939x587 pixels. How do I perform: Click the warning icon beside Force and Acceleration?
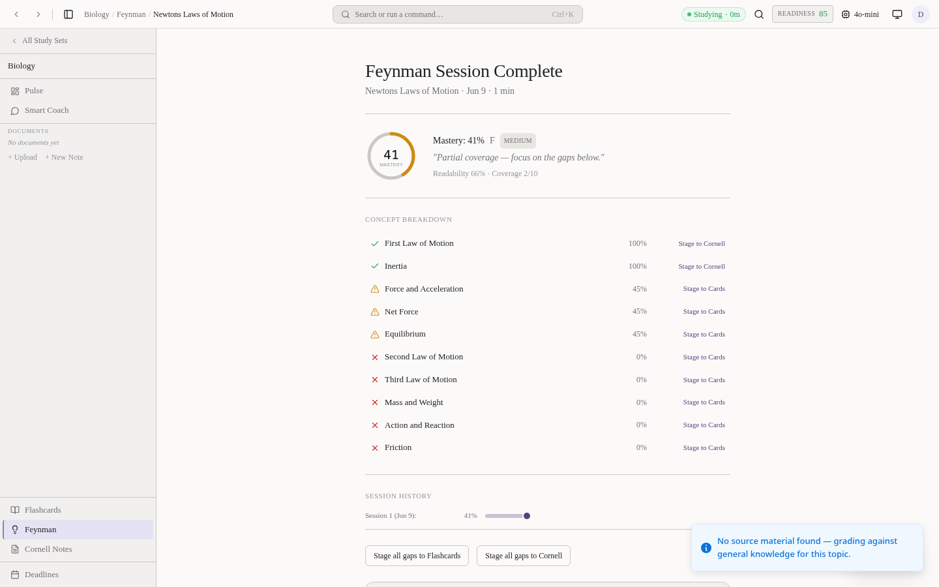click(375, 289)
